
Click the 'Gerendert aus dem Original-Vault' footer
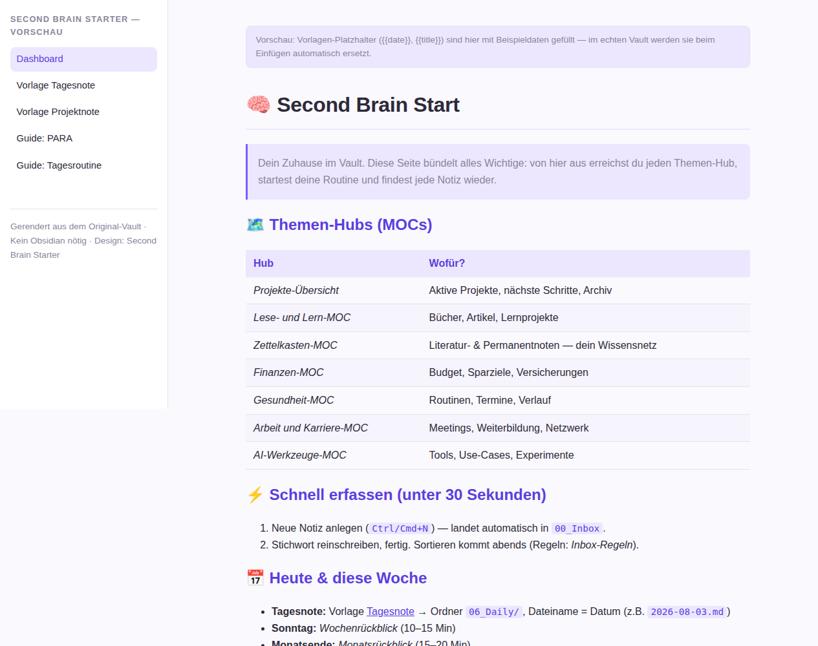pos(83,241)
